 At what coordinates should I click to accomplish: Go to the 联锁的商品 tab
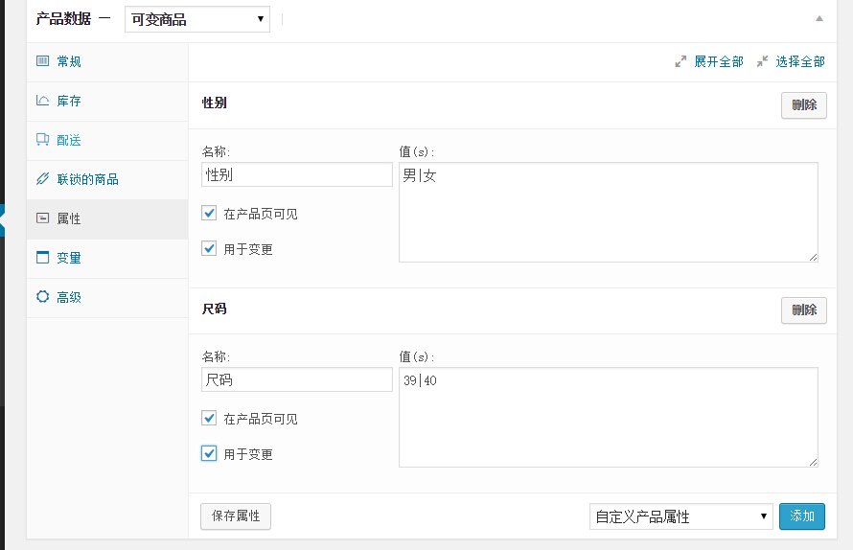[107, 179]
